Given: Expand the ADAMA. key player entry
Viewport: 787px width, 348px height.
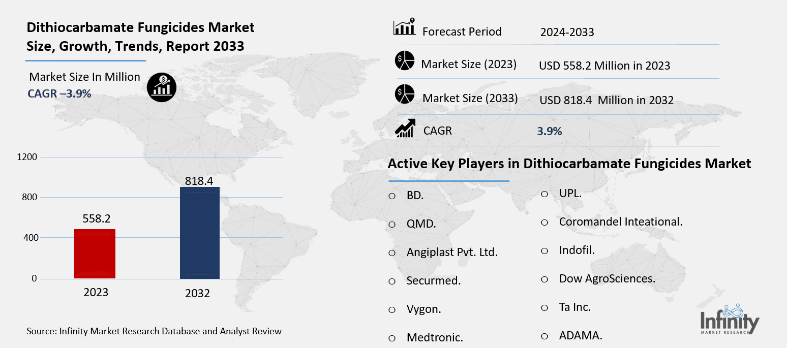Looking at the screenshot, I should [x=580, y=336].
